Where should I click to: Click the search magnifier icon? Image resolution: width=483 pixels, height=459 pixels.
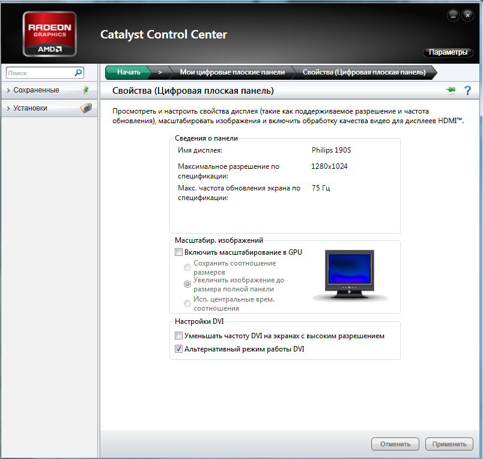tap(78, 73)
